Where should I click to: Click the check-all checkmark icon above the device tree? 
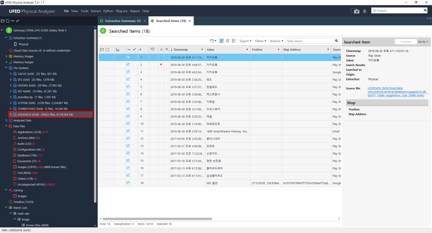pos(17,21)
